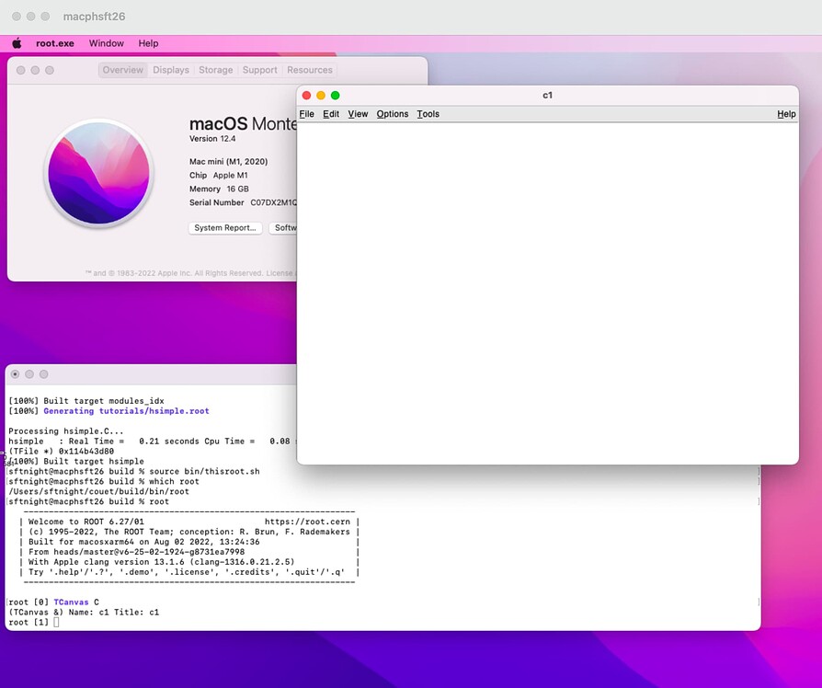The image size is (822, 688).
Task: Click 'Built for macosxarm64' line in terminal
Action: click(x=144, y=542)
